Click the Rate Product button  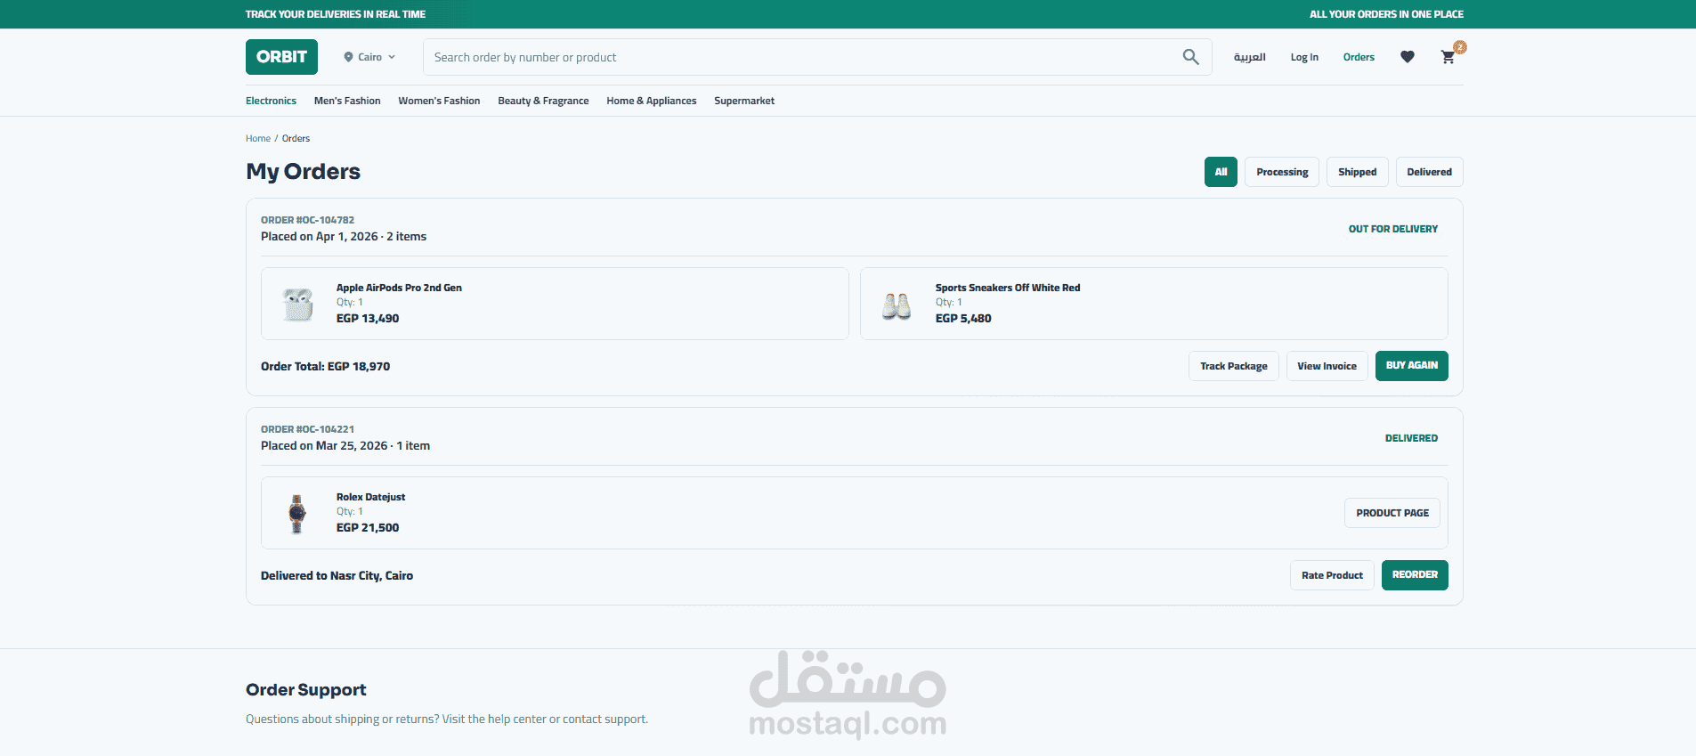tap(1332, 575)
